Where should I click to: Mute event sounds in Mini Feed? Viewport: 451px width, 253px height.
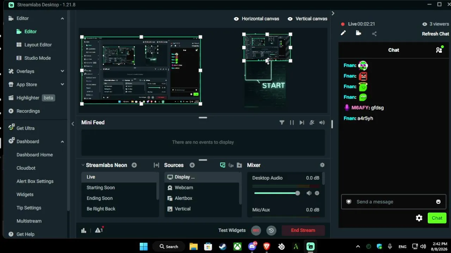(x=312, y=122)
